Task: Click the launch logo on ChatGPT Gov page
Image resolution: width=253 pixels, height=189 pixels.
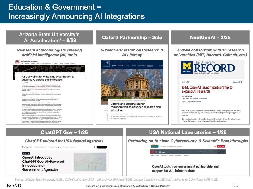Action: pos(26,147)
